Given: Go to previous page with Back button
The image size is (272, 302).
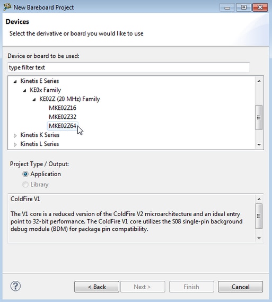Looking at the screenshot, I should [96, 287].
